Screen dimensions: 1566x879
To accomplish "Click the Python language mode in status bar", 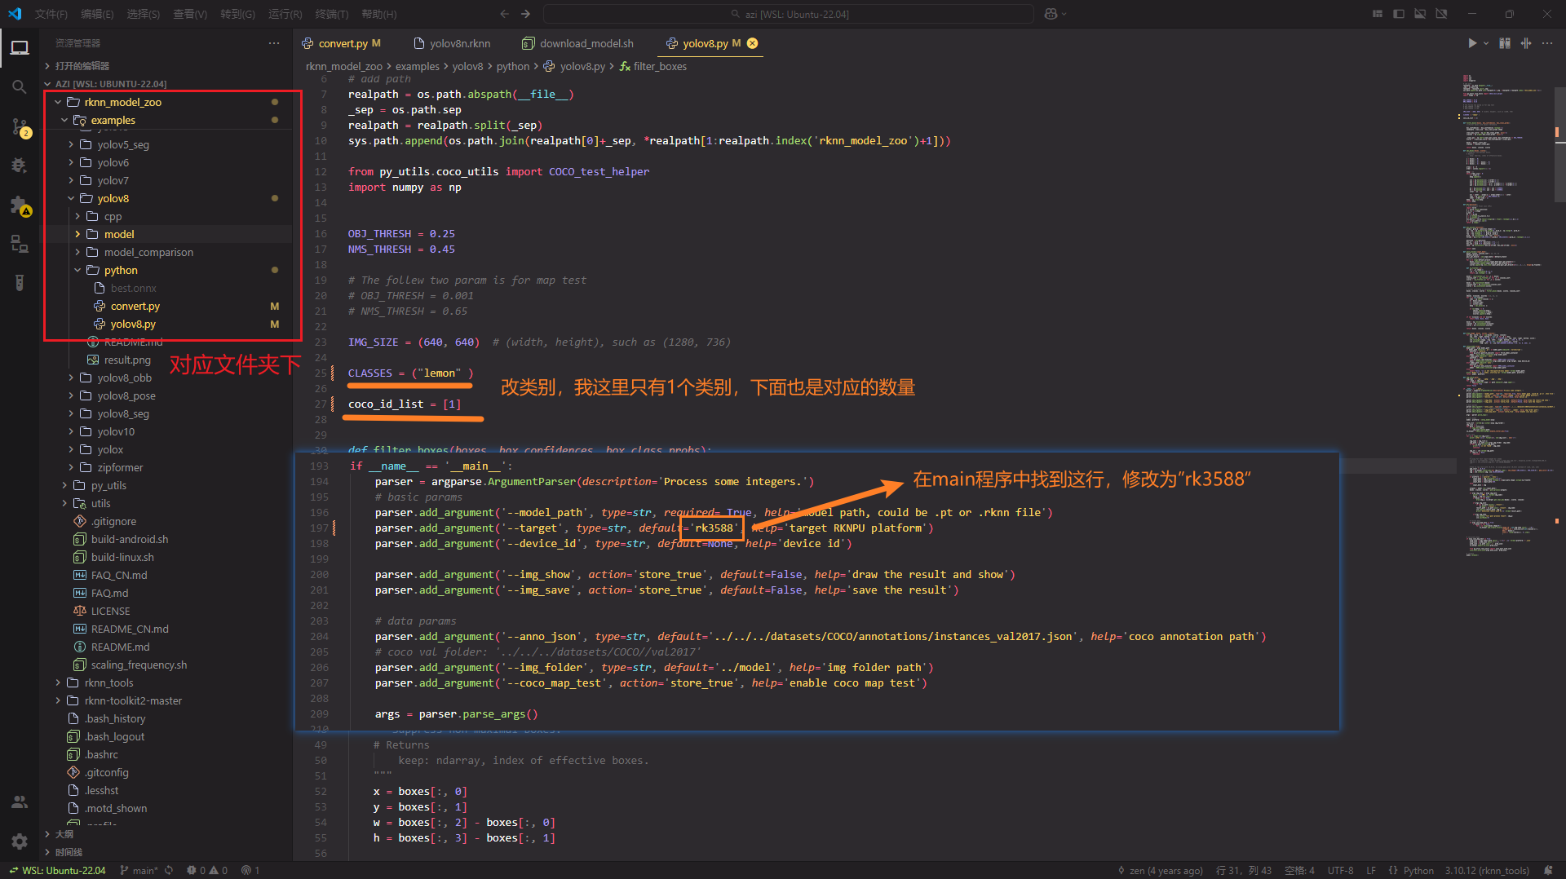I will pyautogui.click(x=1418, y=870).
